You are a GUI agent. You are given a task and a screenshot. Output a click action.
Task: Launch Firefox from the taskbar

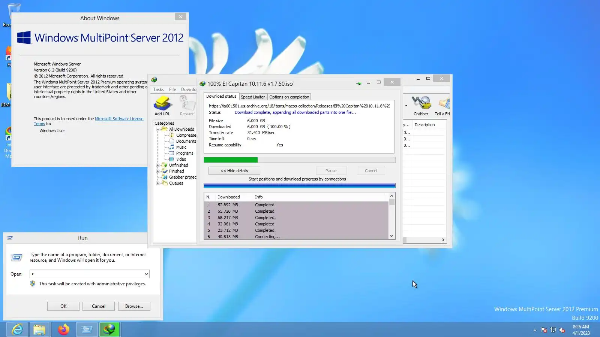click(63, 330)
